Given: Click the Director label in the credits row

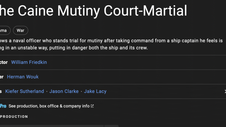Looking at the screenshot, I should [4, 62].
